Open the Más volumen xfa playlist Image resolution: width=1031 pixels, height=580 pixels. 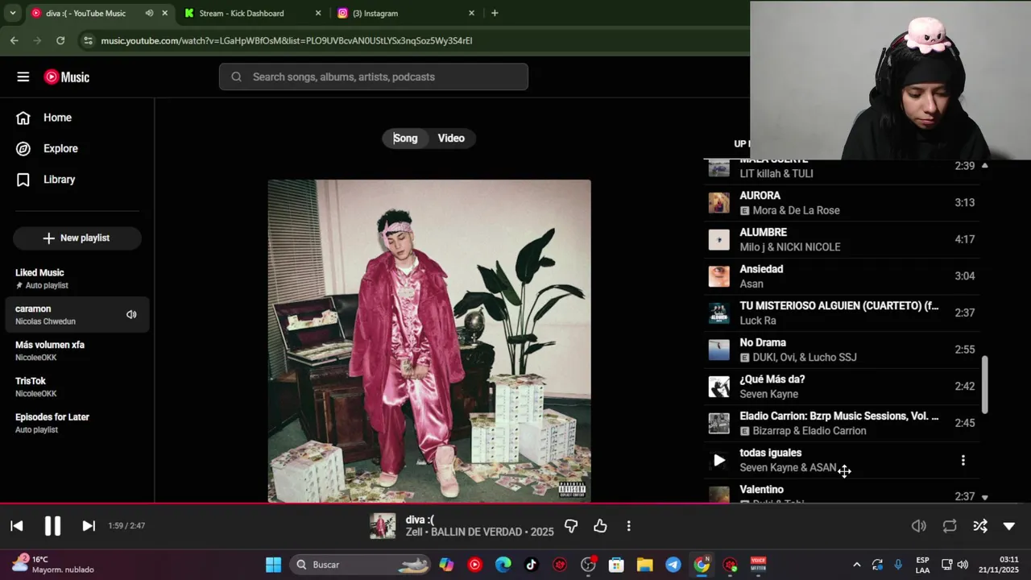click(x=77, y=350)
